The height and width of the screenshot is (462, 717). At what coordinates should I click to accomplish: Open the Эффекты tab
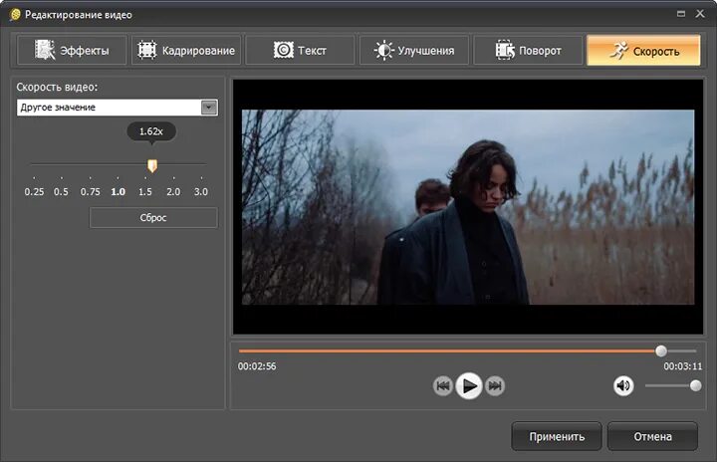pos(72,51)
